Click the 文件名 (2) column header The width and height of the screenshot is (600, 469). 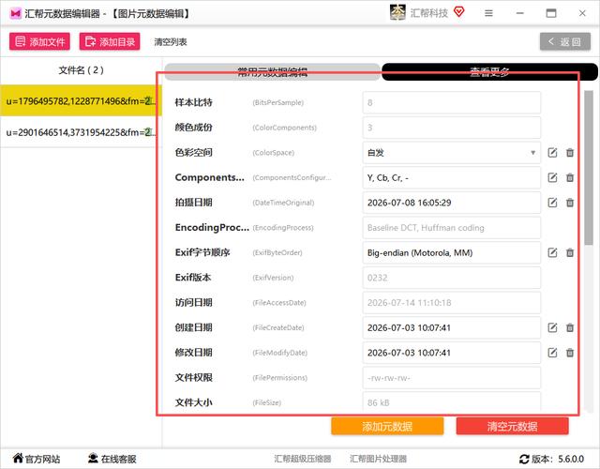(x=81, y=70)
